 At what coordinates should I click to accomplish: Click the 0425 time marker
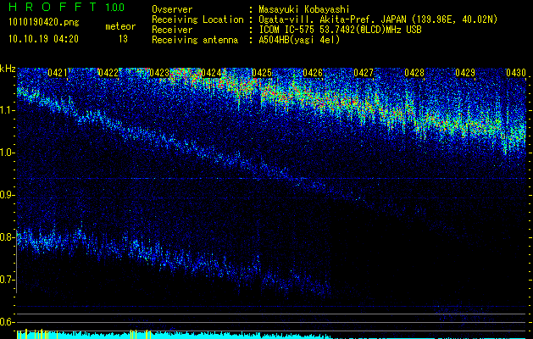pyautogui.click(x=261, y=74)
